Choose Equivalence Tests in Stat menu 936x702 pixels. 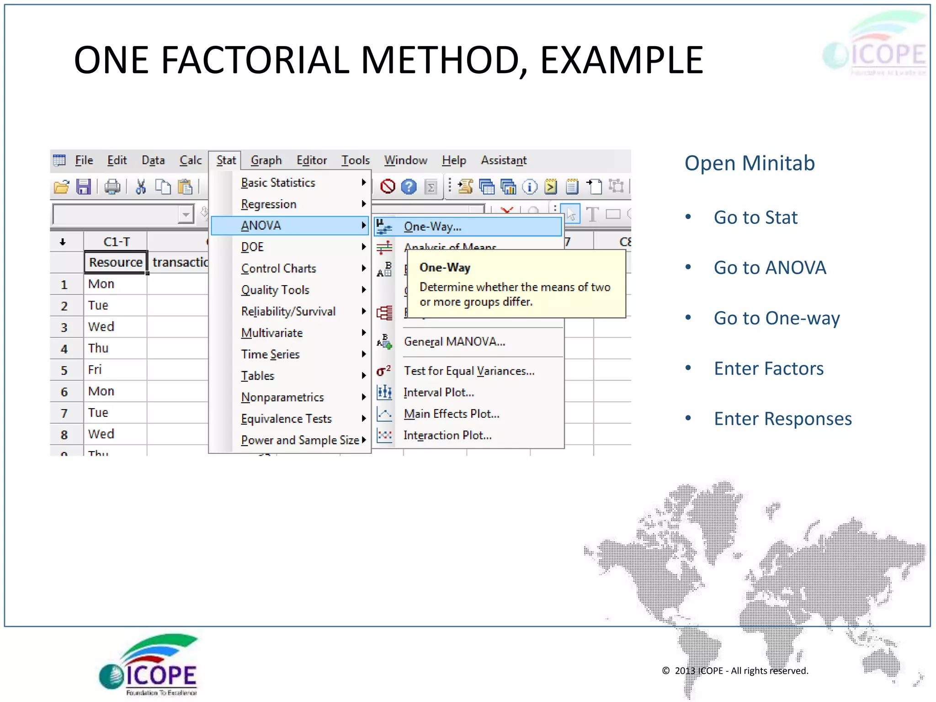(290, 419)
